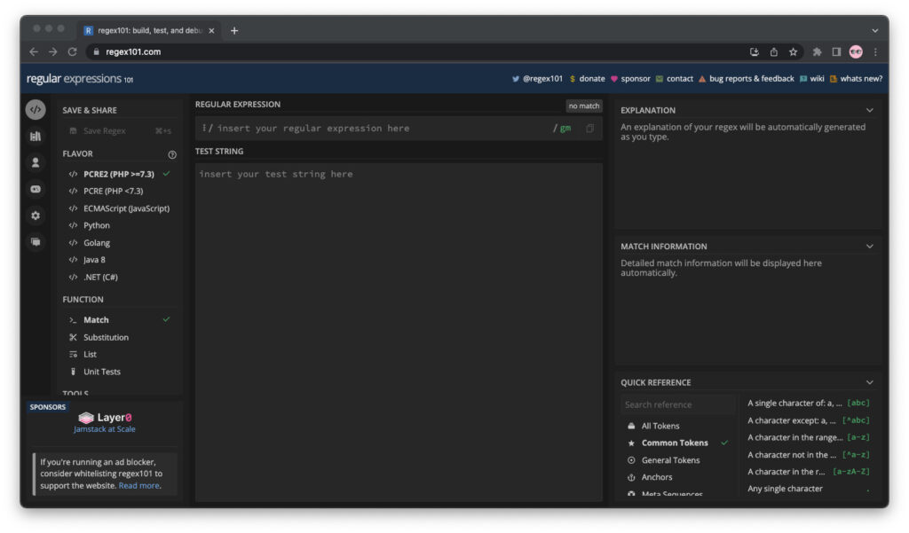Select ECMAScript (JavaScript) flavor
The width and height of the screenshot is (909, 533).
click(120, 208)
